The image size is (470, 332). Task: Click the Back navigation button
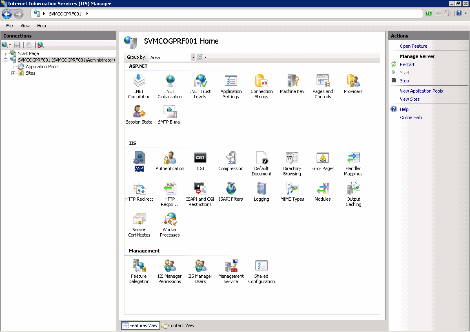click(7, 14)
